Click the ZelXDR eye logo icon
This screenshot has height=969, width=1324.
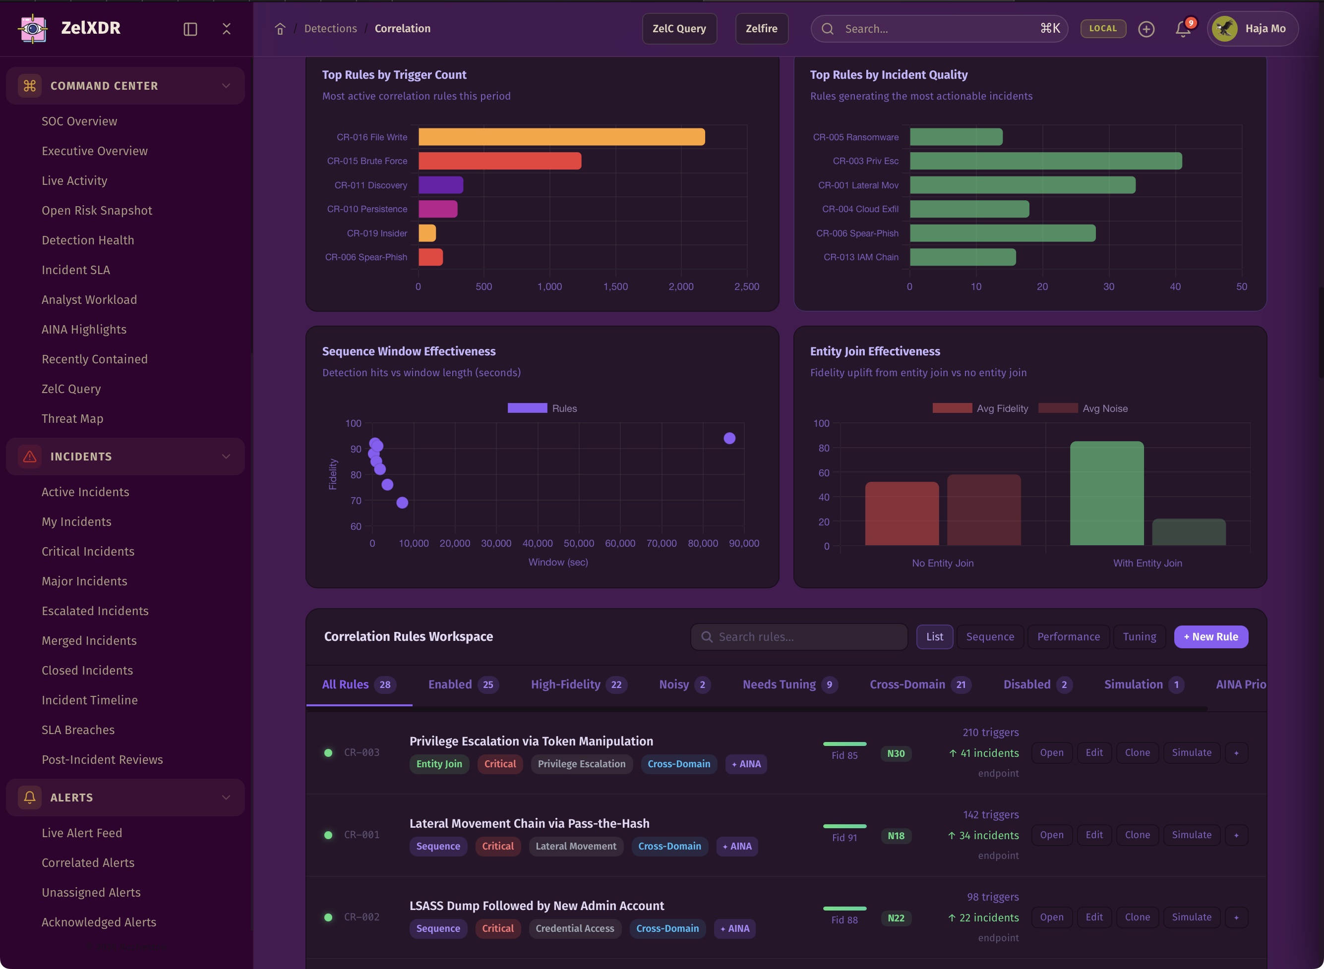[x=33, y=28]
